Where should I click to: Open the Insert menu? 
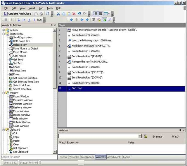(x=32, y=8)
